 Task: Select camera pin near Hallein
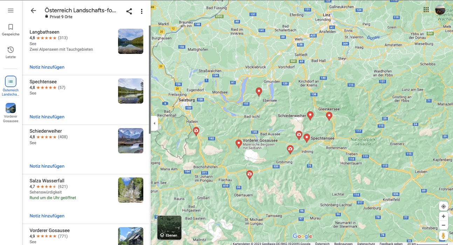click(x=196, y=131)
